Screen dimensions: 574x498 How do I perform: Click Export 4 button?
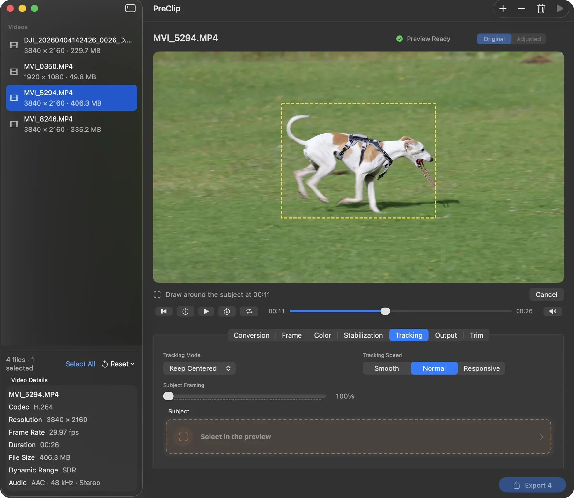click(532, 485)
